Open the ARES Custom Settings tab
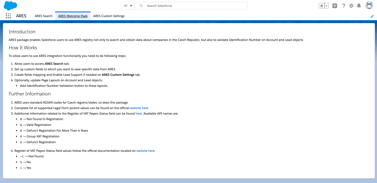The width and height of the screenshot is (377, 183). [109, 16]
